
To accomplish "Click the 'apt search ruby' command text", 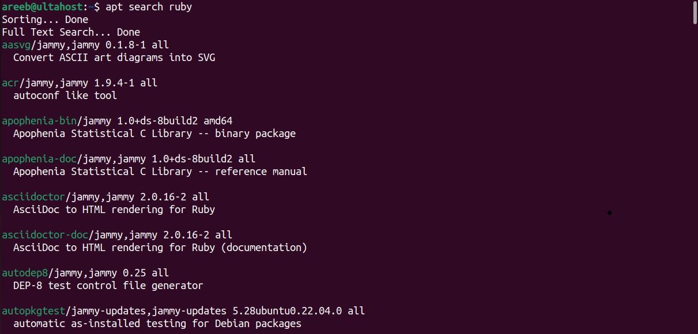I will point(149,7).
